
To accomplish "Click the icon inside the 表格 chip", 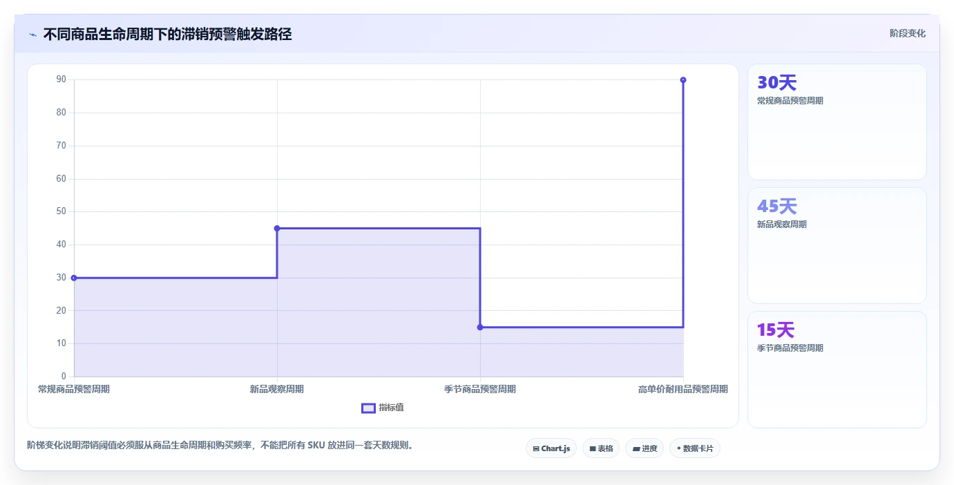I will click(593, 448).
